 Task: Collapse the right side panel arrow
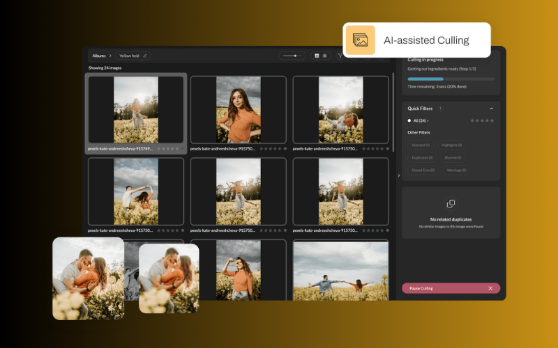(x=398, y=175)
